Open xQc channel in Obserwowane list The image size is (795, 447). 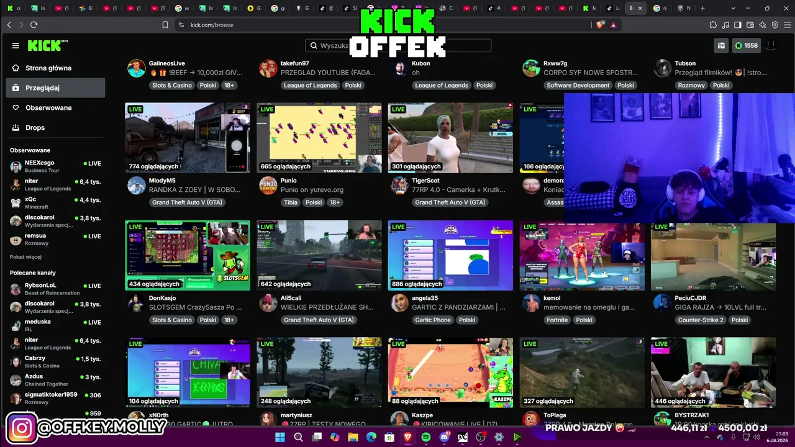coord(55,203)
